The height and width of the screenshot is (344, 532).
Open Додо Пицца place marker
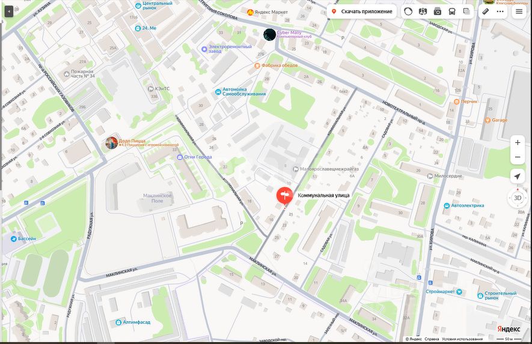[x=111, y=143]
